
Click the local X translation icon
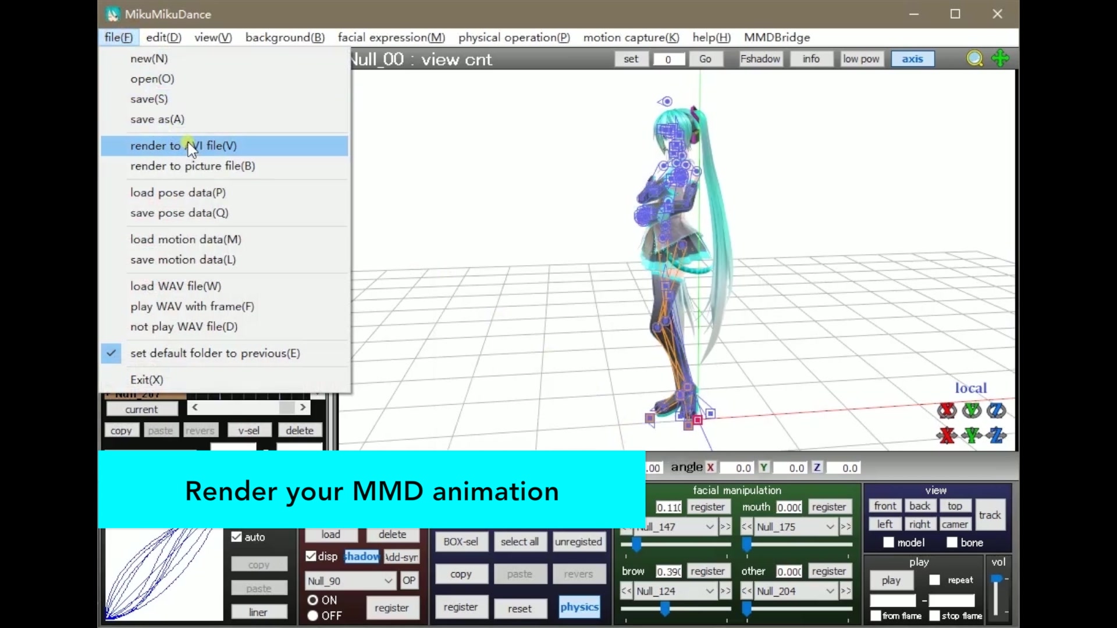(x=947, y=435)
